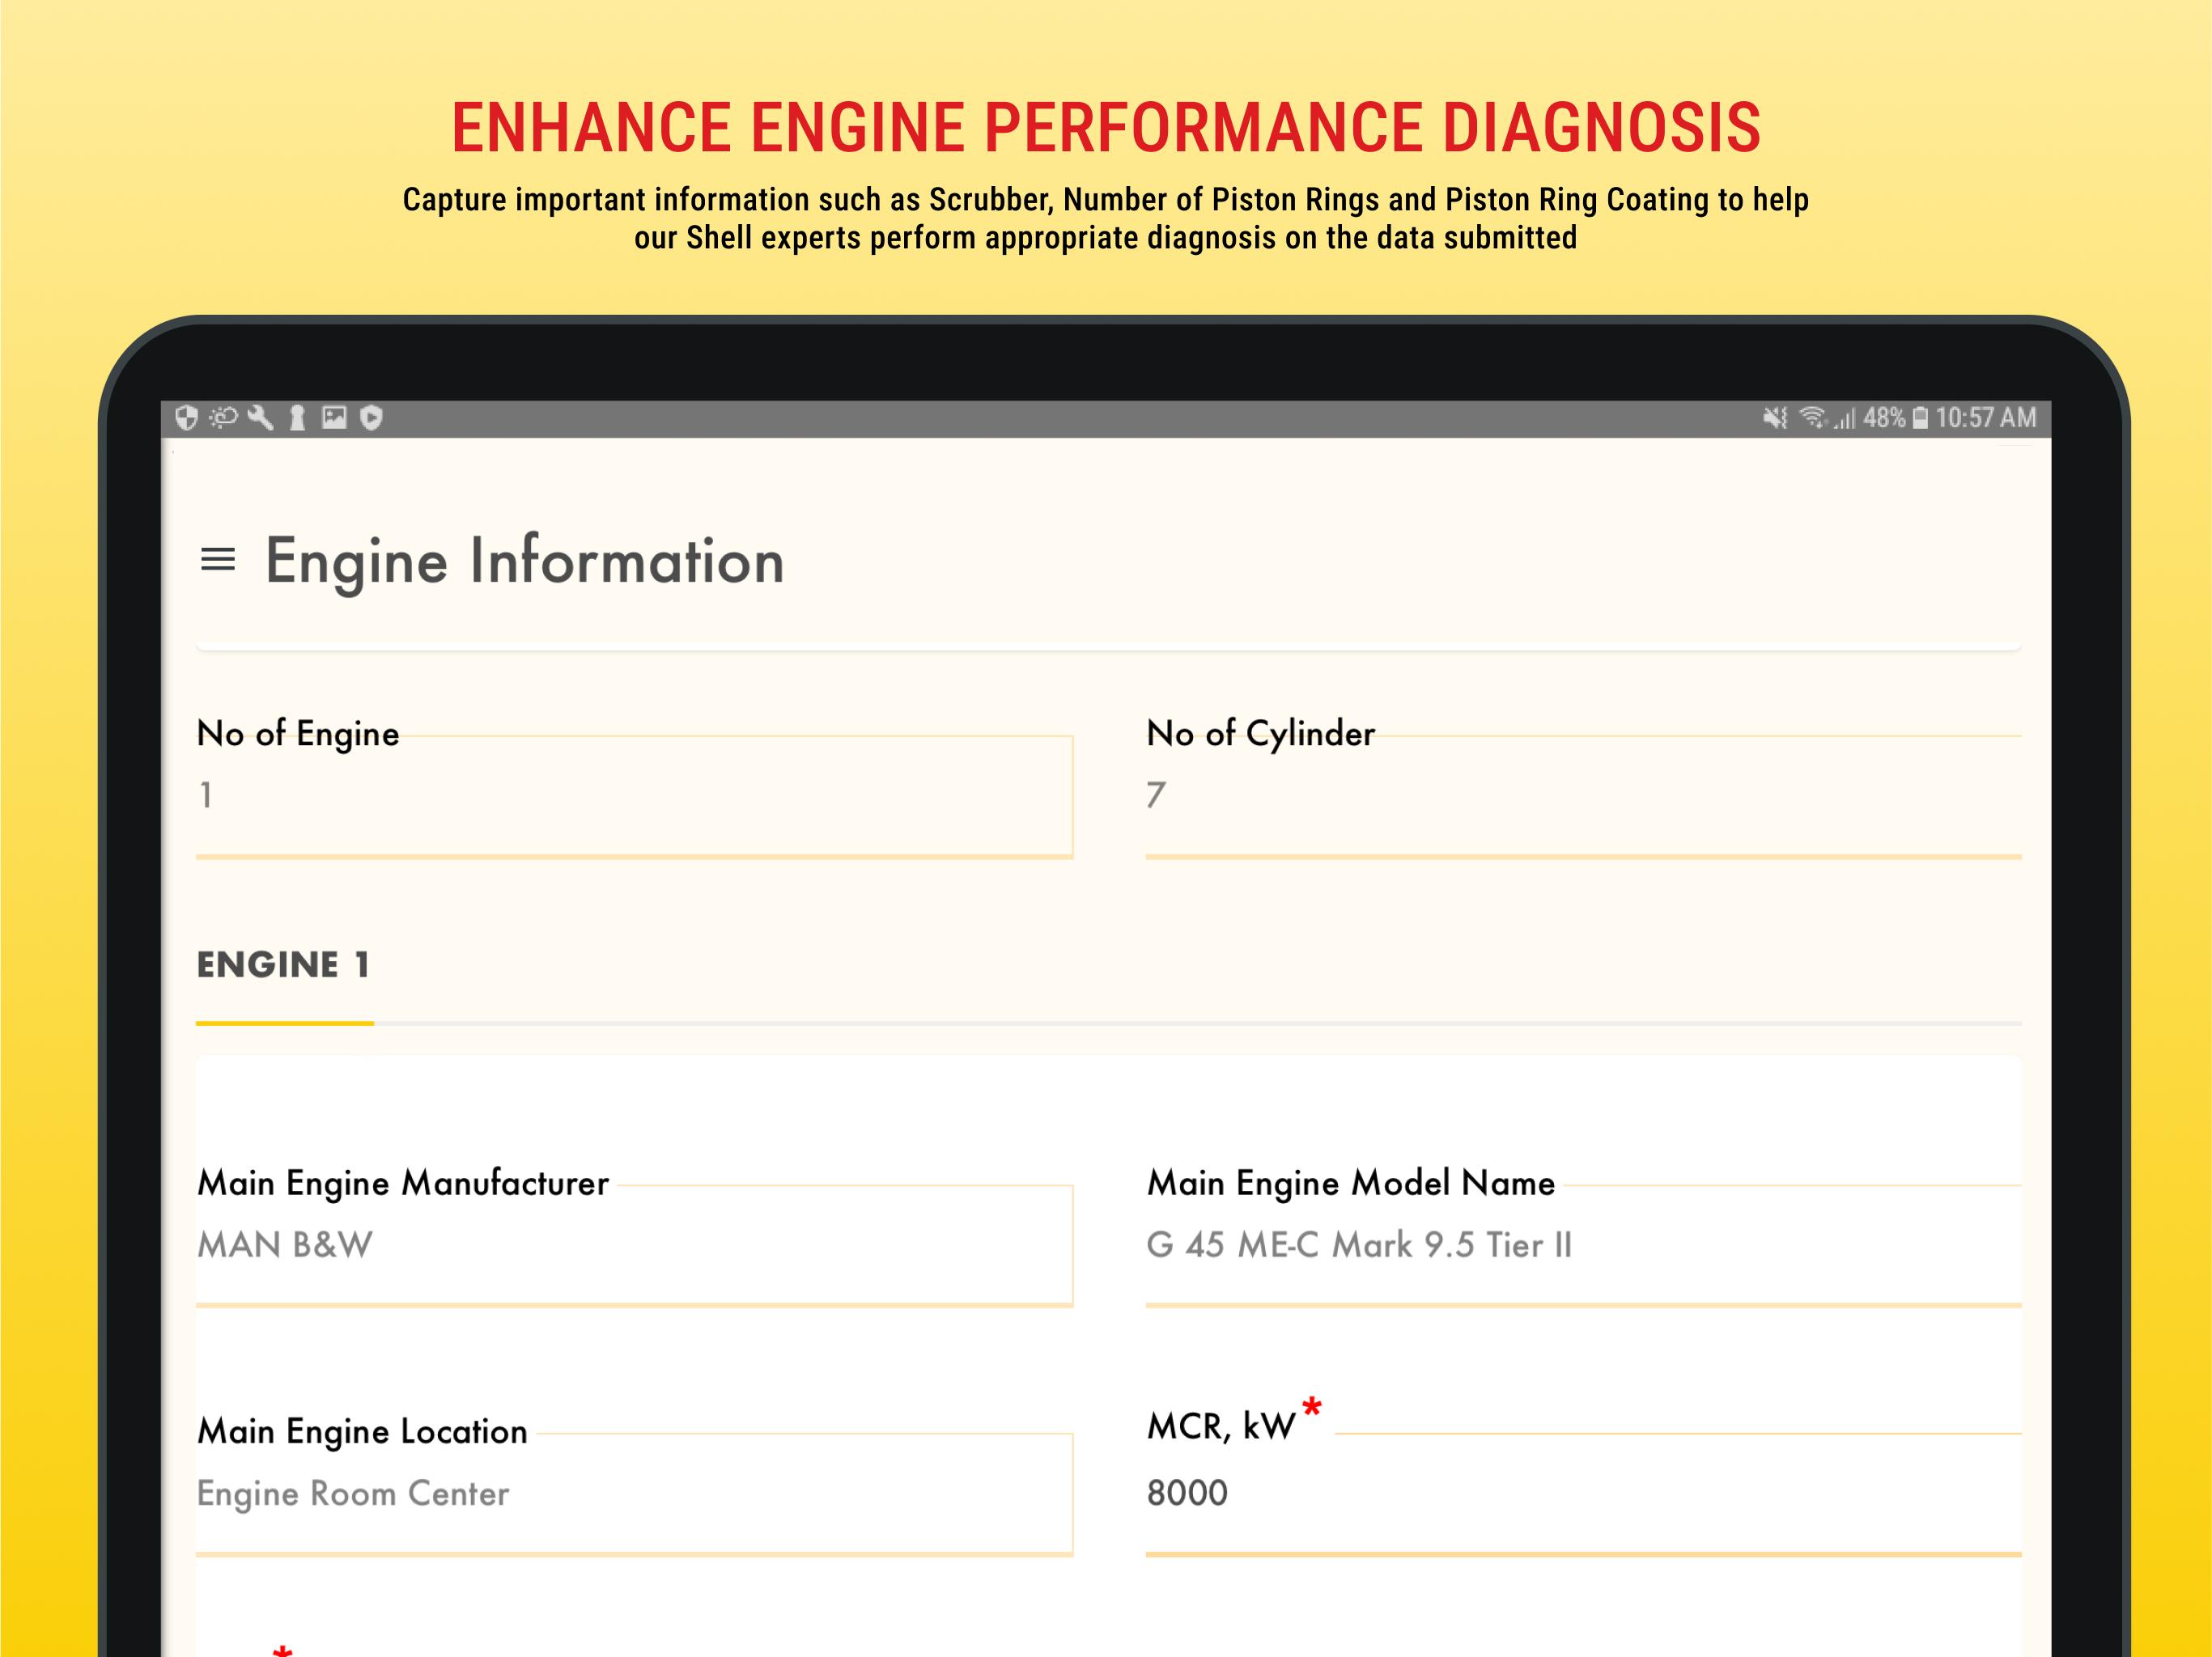Tap the keyhole icon in status bar

click(x=297, y=417)
